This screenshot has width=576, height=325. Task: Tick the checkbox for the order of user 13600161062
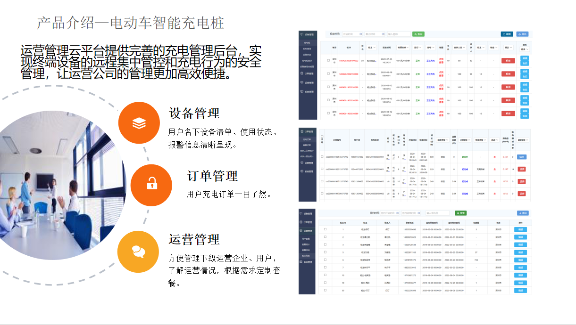pyautogui.click(x=322, y=156)
